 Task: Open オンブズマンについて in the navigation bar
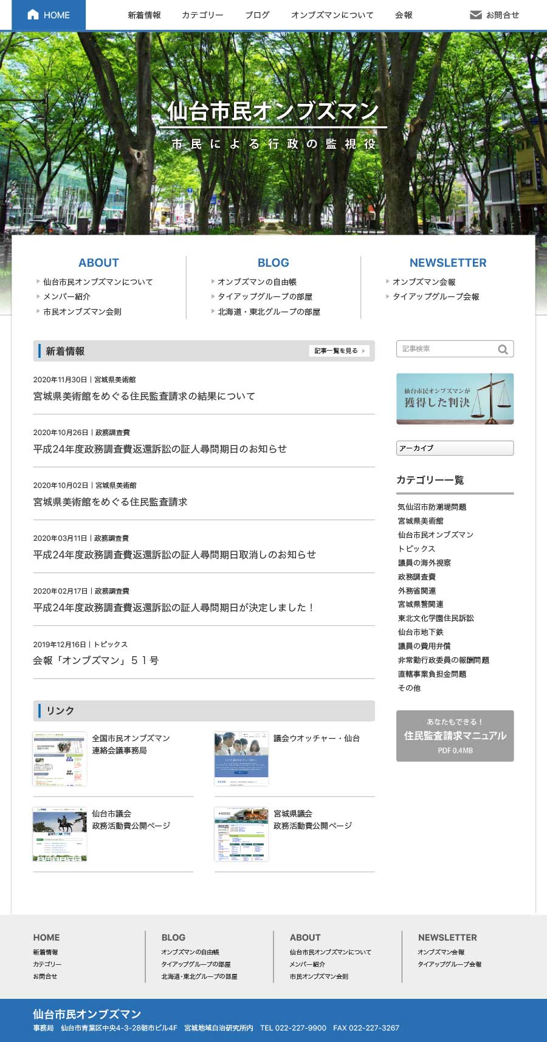pos(332,15)
